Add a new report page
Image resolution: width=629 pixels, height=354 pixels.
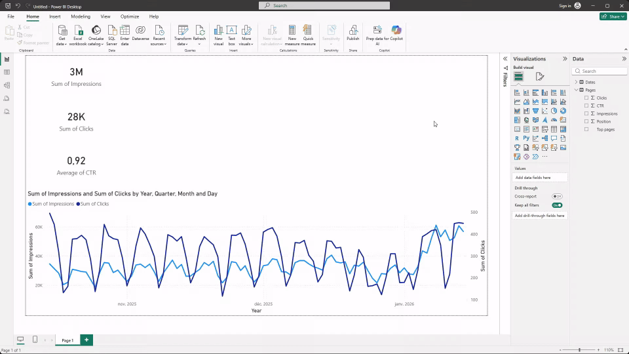tap(86, 340)
